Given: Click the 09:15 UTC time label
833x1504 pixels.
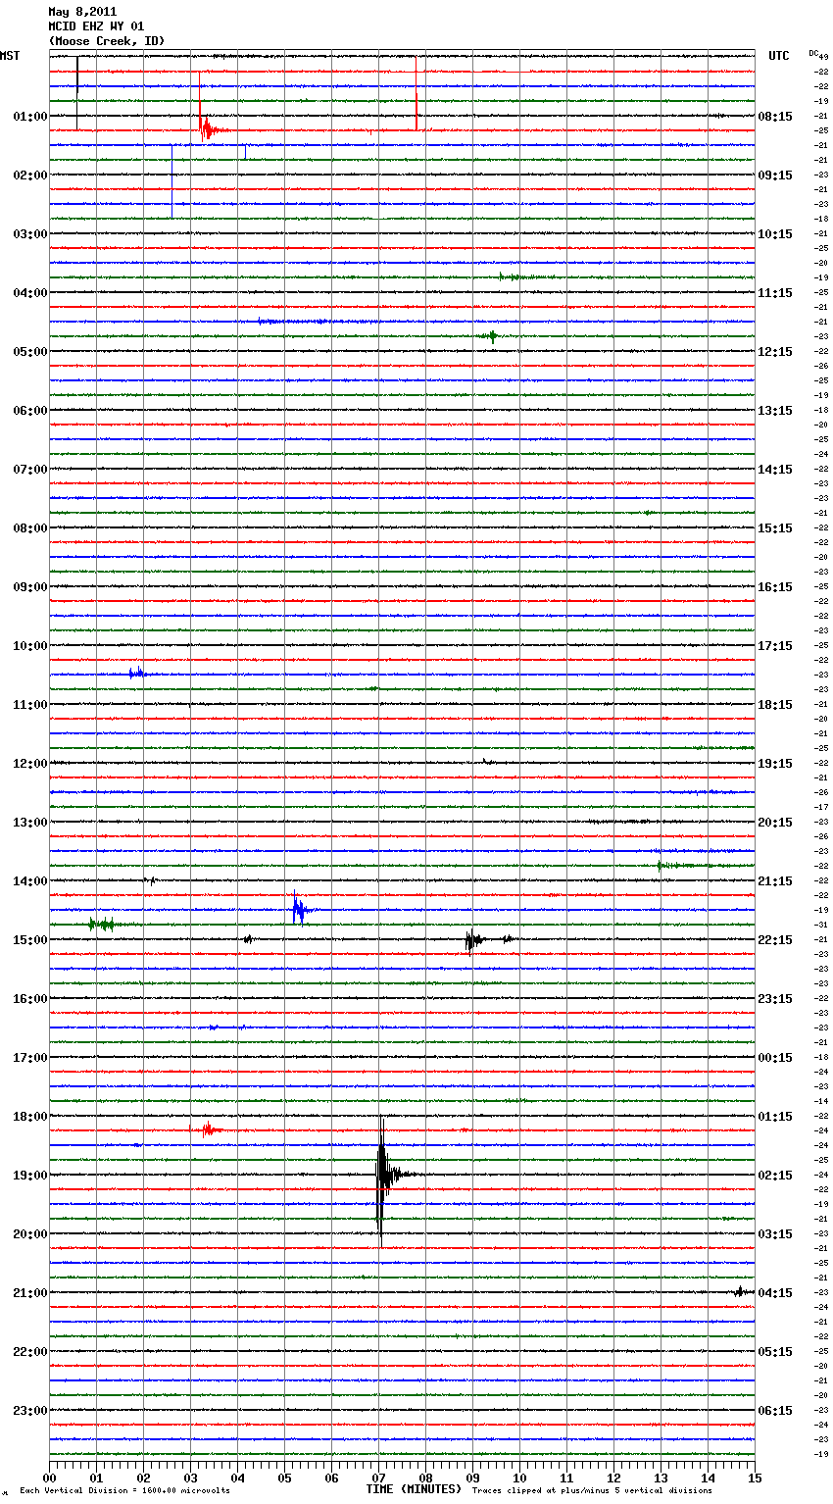Looking at the screenshot, I should click(x=775, y=175).
